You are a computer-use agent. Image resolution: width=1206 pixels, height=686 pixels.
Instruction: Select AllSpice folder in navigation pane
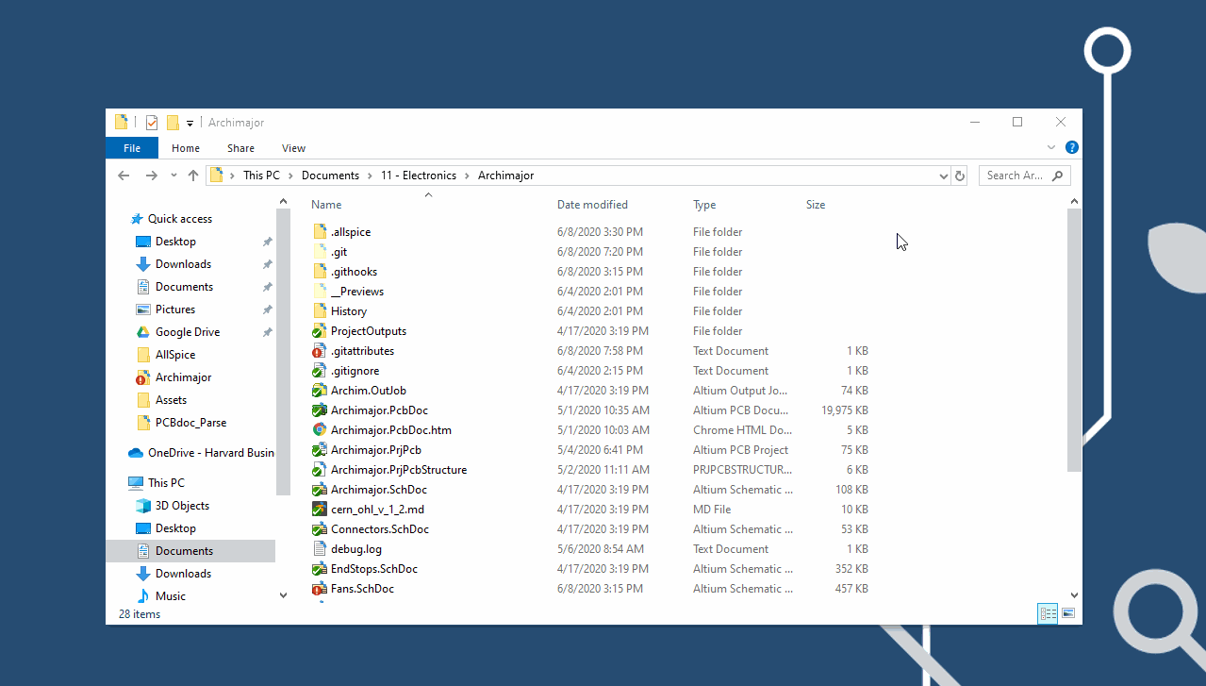pyautogui.click(x=175, y=355)
